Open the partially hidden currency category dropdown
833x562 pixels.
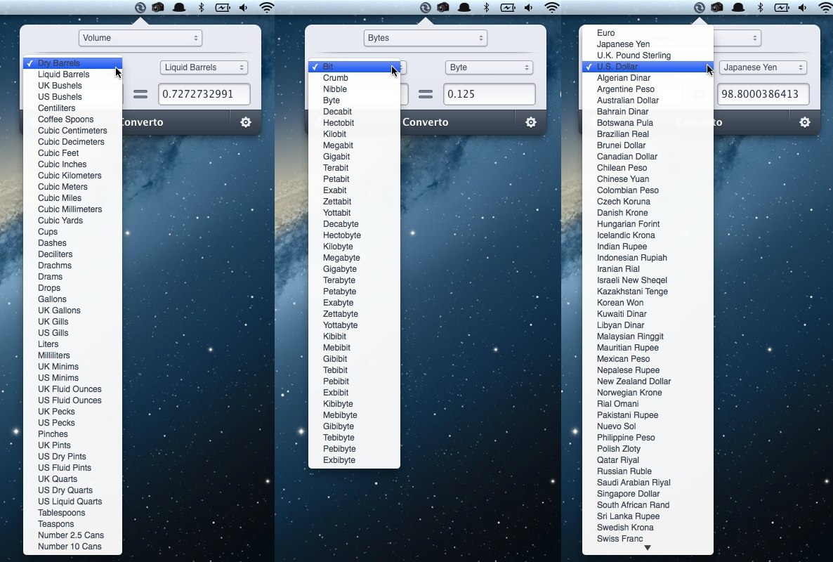737,38
